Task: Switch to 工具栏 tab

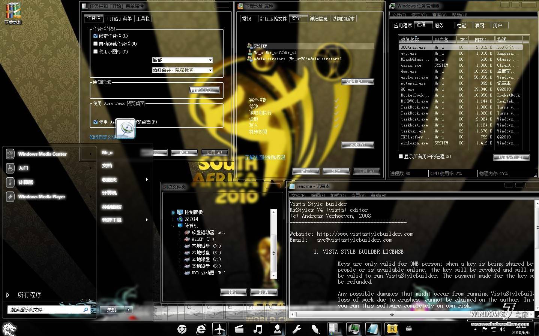Action: click(x=143, y=19)
